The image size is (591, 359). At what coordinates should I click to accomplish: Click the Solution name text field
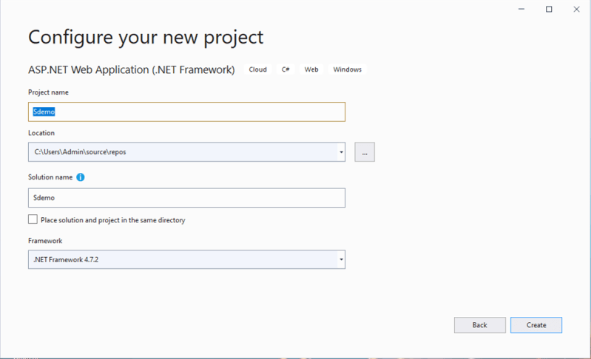pyautogui.click(x=186, y=198)
